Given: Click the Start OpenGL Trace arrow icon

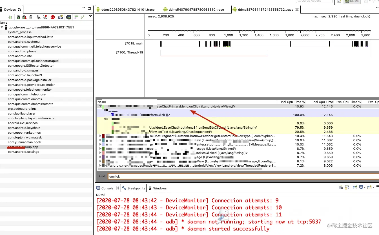Looking at the screenshot, I should [83, 17].
